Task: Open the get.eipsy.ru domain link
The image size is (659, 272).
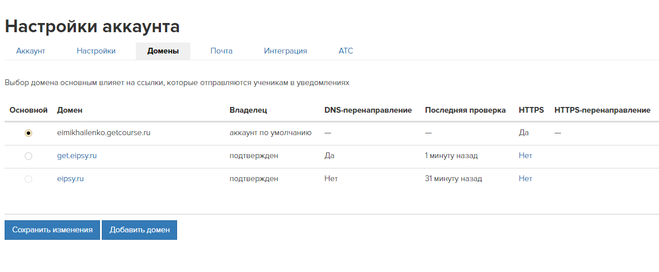Action: pyautogui.click(x=77, y=155)
